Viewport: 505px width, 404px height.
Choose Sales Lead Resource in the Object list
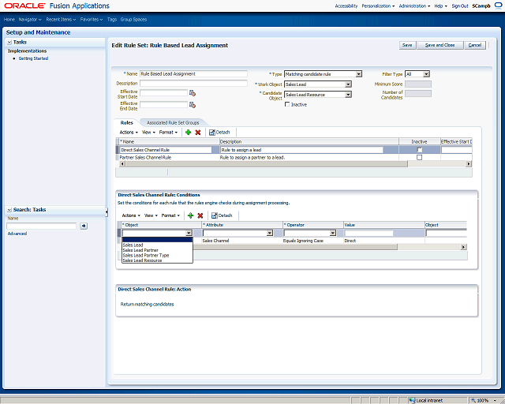click(x=157, y=260)
